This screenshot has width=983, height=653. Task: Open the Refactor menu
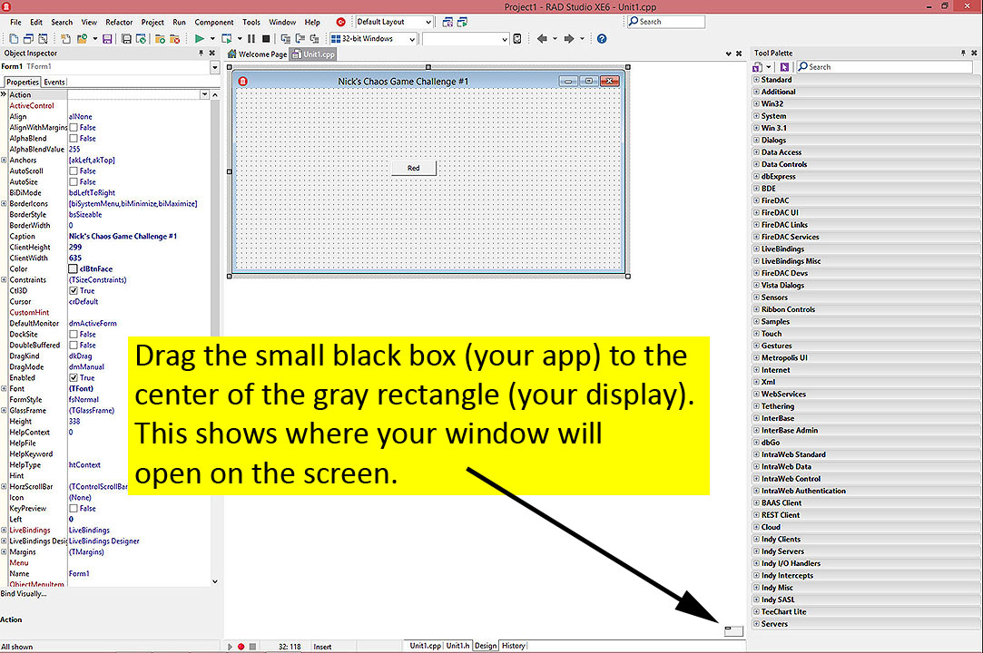119,22
